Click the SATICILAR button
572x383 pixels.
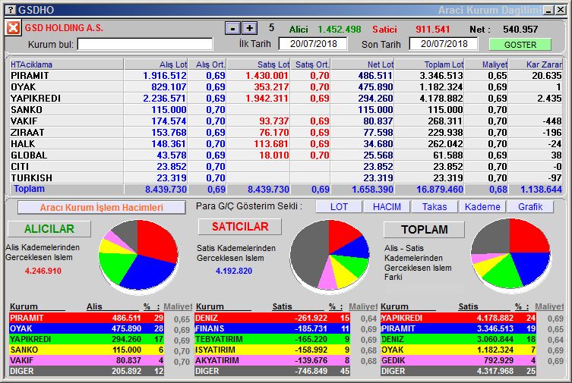point(240,227)
